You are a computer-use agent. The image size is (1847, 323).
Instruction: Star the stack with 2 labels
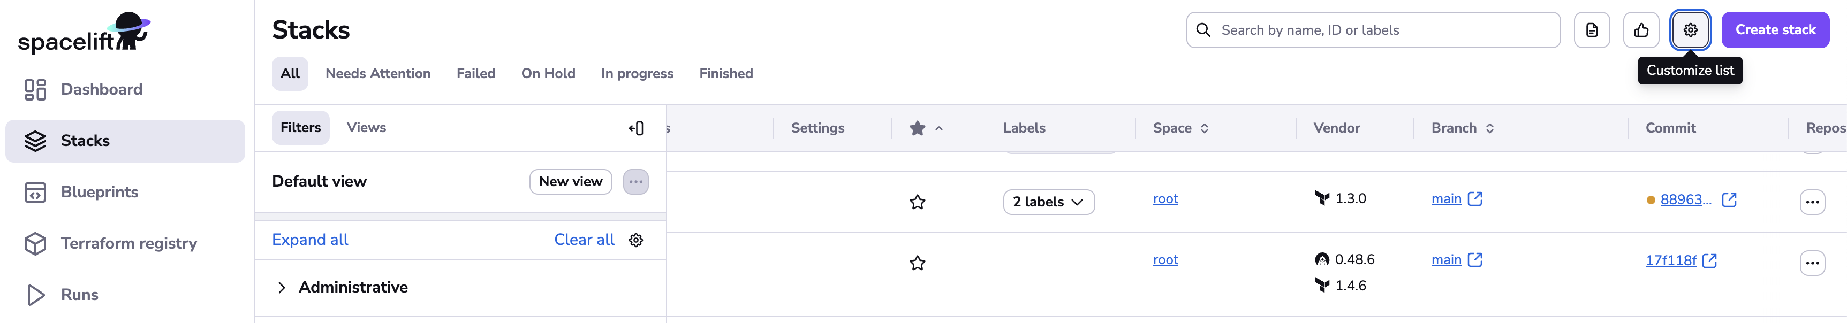(918, 202)
